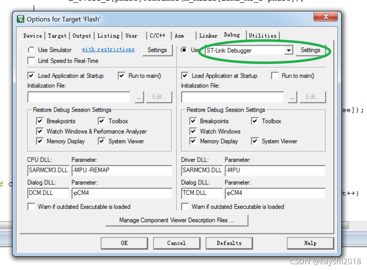Click the Driver DLL field SARMCM3.DLL
The height and width of the screenshot is (270, 367).
point(202,170)
